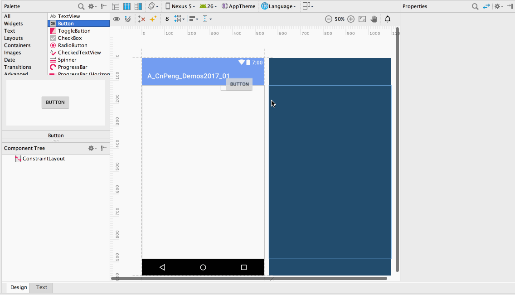Open Component Tree gear menu
Image resolution: width=515 pixels, height=295 pixels.
point(92,148)
